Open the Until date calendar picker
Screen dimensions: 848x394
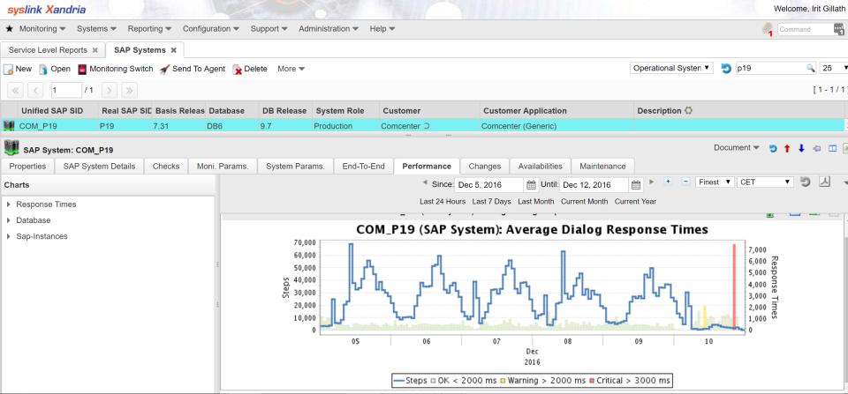tap(636, 185)
